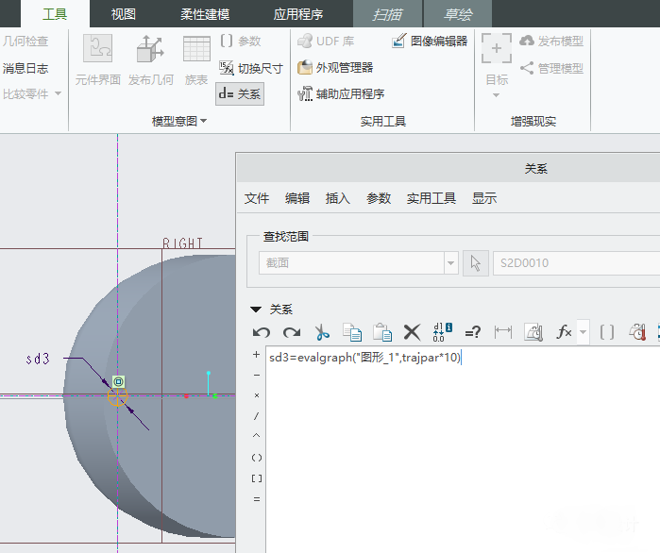This screenshot has height=553, width=660.
Task: Click the insert function fx icon
Action: click(x=564, y=332)
